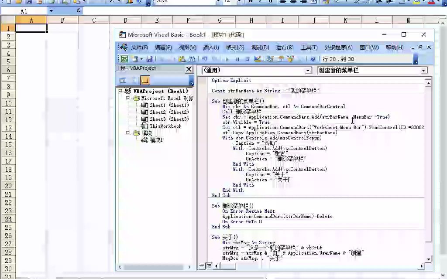This screenshot has height=279, width=447.
Task: Open the 外接程序(A) menu
Action: [x=338, y=48]
